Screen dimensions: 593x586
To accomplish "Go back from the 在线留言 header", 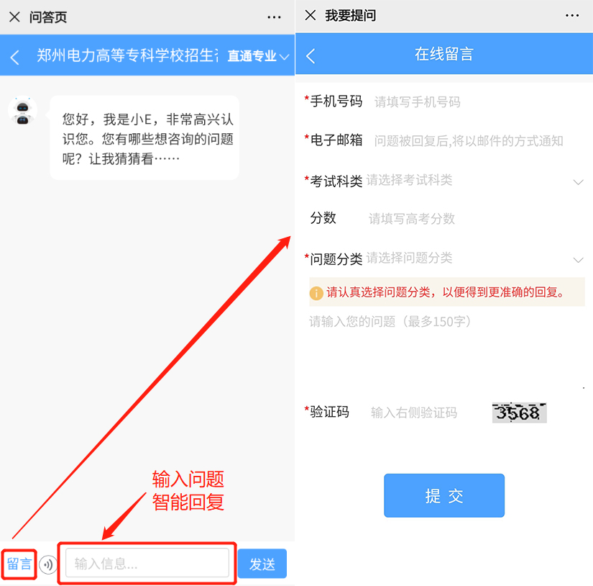I will (310, 56).
